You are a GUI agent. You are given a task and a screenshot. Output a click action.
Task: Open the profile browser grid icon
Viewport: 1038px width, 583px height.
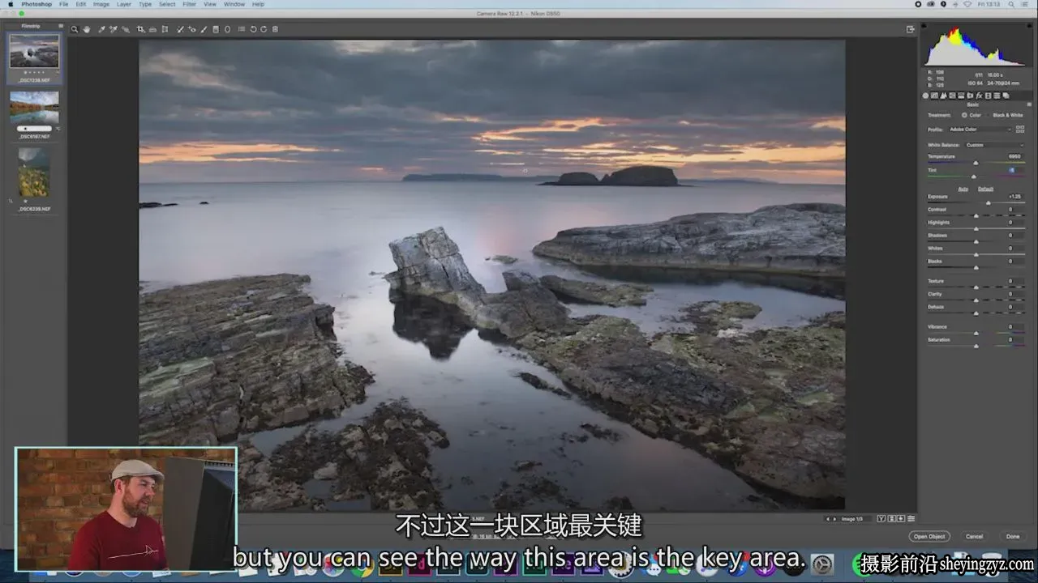pos(1020,130)
